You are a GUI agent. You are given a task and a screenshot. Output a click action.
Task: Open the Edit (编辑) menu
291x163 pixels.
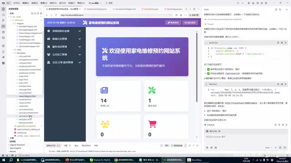[x=25, y=3]
